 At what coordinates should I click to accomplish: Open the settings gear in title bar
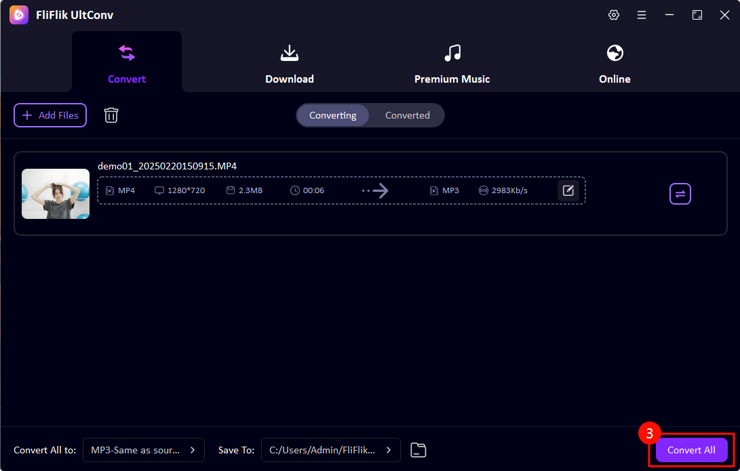point(614,15)
